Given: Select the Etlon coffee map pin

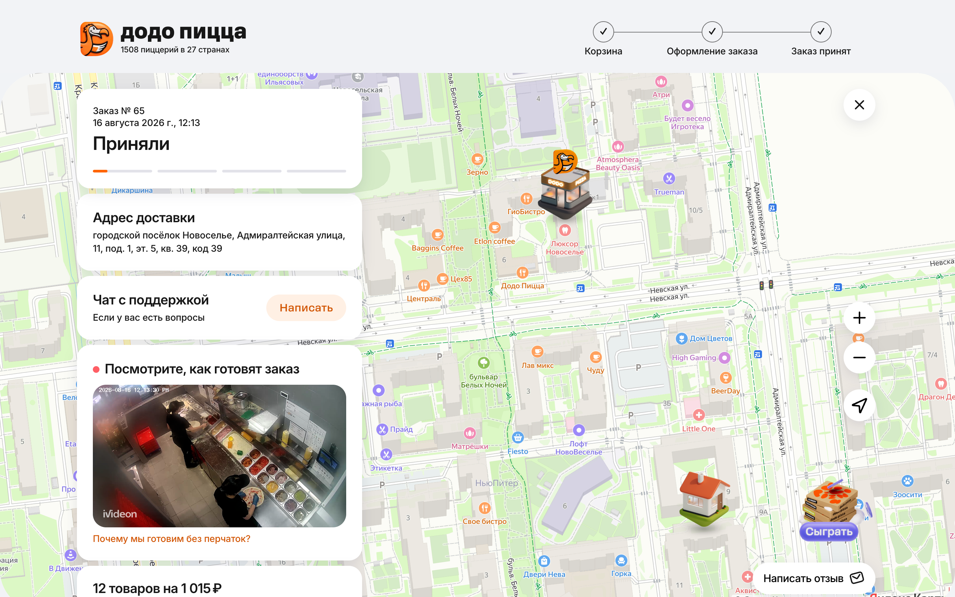Looking at the screenshot, I should (x=494, y=228).
